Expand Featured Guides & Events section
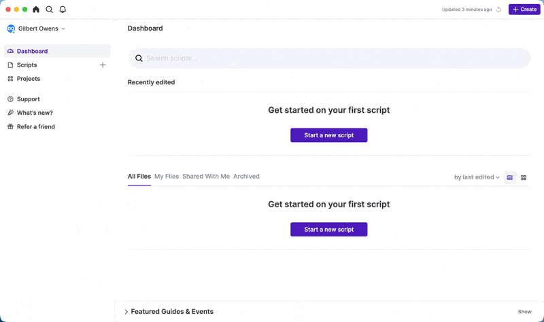Viewport: 544px width, 322px height. [x=169, y=312]
